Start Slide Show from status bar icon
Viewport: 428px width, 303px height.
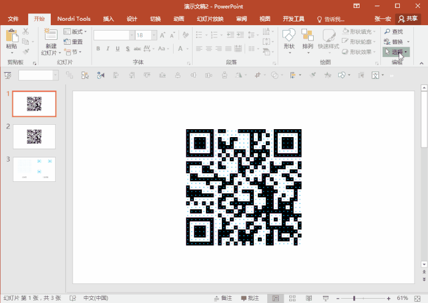325,298
